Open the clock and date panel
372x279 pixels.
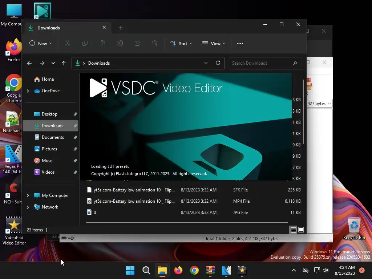coord(345,270)
